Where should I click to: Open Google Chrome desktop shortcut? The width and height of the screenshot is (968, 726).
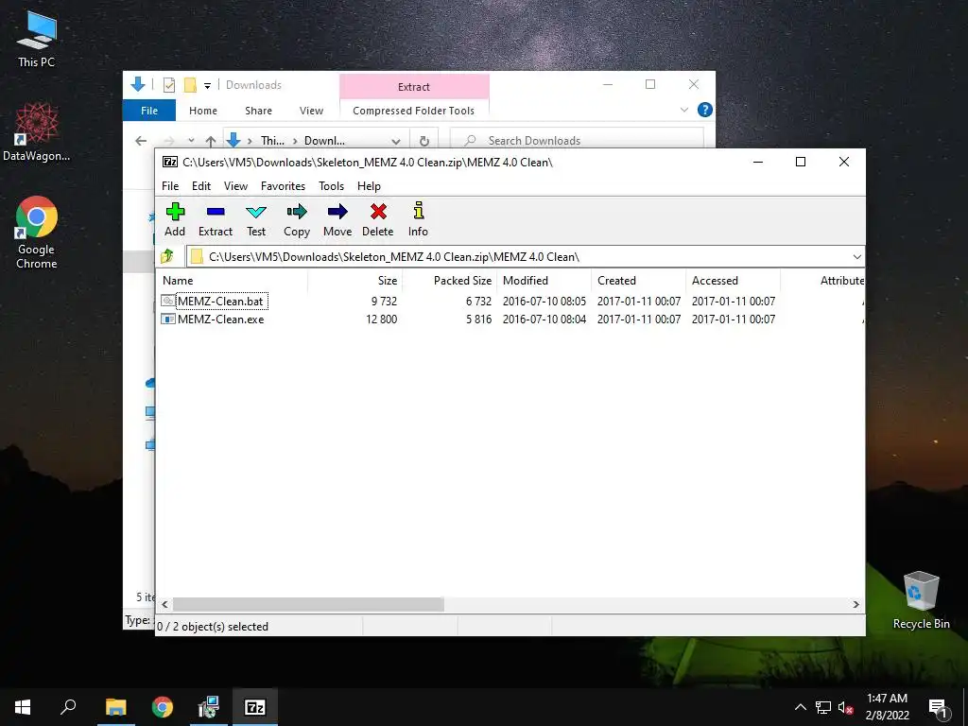coord(37,233)
